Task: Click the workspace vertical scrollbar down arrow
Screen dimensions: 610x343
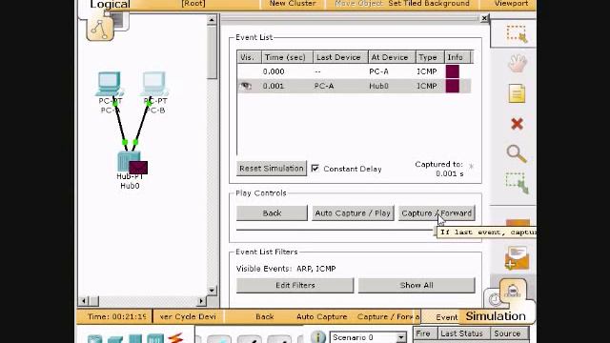Action: coord(212,290)
